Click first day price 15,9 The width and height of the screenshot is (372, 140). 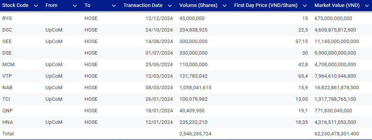[303, 88]
